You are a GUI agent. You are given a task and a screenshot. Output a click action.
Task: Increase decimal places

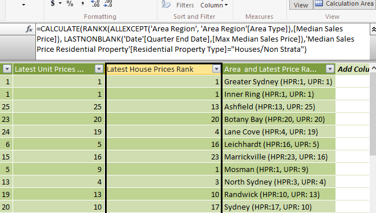click(x=95, y=3)
